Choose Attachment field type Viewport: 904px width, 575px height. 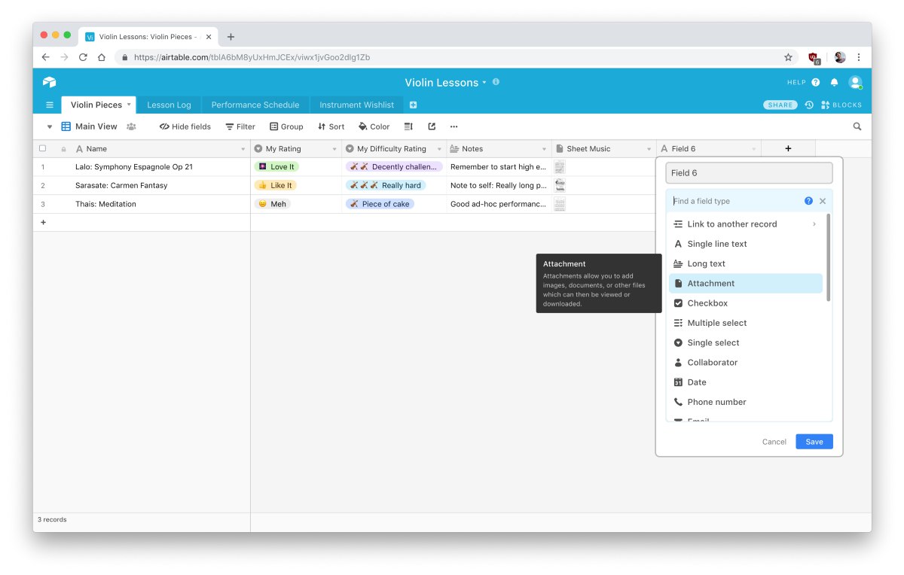click(746, 283)
